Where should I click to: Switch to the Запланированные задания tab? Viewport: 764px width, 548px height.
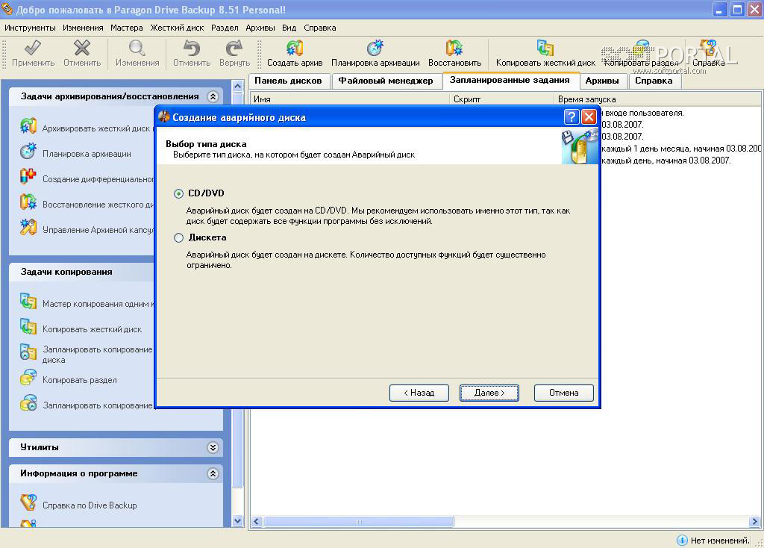pyautogui.click(x=510, y=81)
